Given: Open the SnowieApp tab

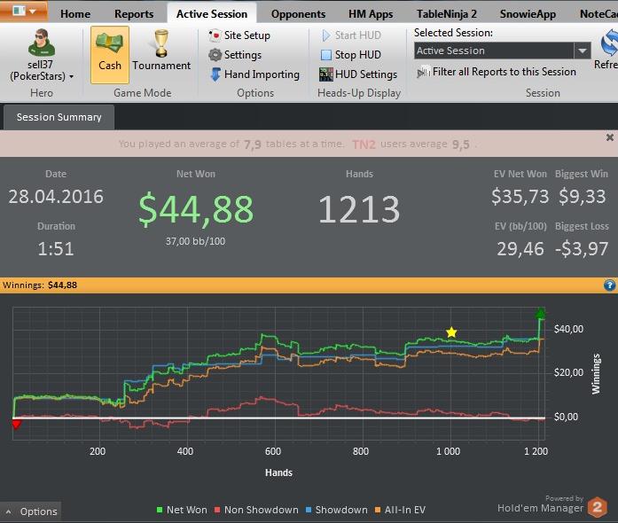Looking at the screenshot, I should pos(528,14).
